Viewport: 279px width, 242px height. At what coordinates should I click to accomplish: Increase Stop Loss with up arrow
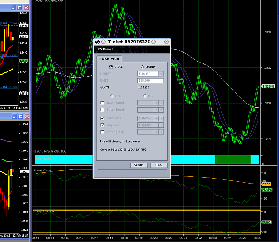[156, 125]
